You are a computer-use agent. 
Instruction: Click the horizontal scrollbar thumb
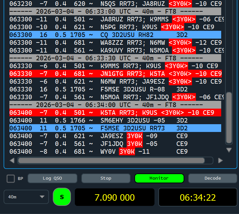pyautogui.click(x=111, y=160)
